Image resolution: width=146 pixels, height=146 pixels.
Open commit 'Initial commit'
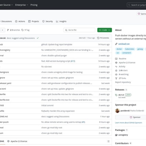(47, 105)
